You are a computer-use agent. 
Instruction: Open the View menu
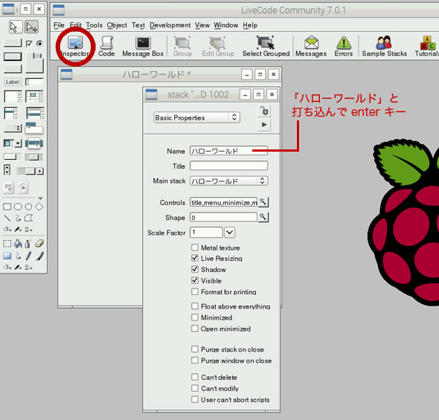coord(202,25)
